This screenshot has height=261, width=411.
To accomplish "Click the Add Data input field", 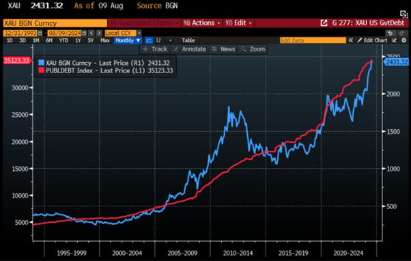I will [313, 40].
